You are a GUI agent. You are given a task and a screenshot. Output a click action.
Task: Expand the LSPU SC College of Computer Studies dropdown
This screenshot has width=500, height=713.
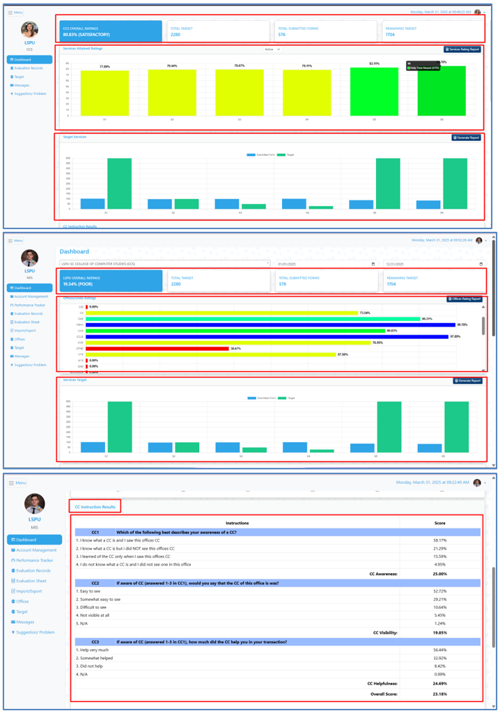164,264
